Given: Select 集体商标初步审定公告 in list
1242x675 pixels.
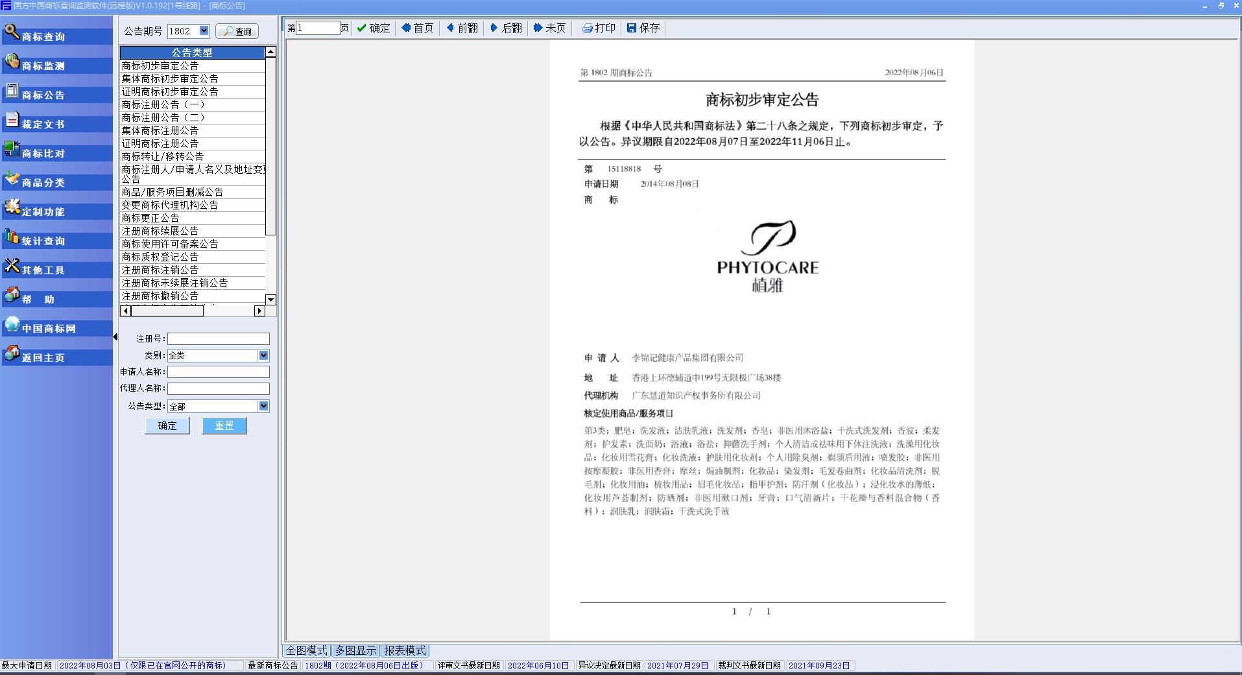Looking at the screenshot, I should 193,78.
